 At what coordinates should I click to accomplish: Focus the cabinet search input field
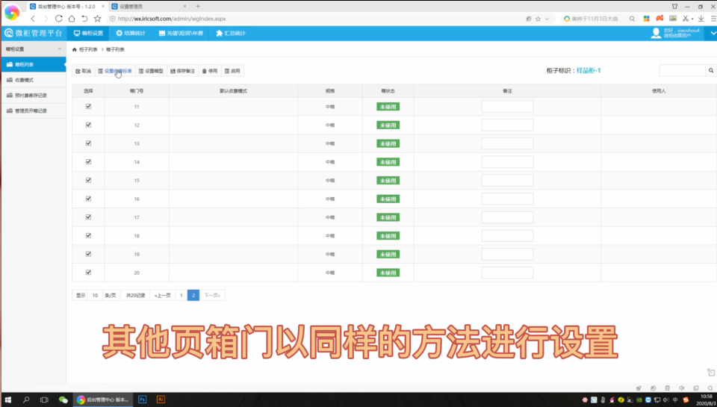[x=682, y=70]
